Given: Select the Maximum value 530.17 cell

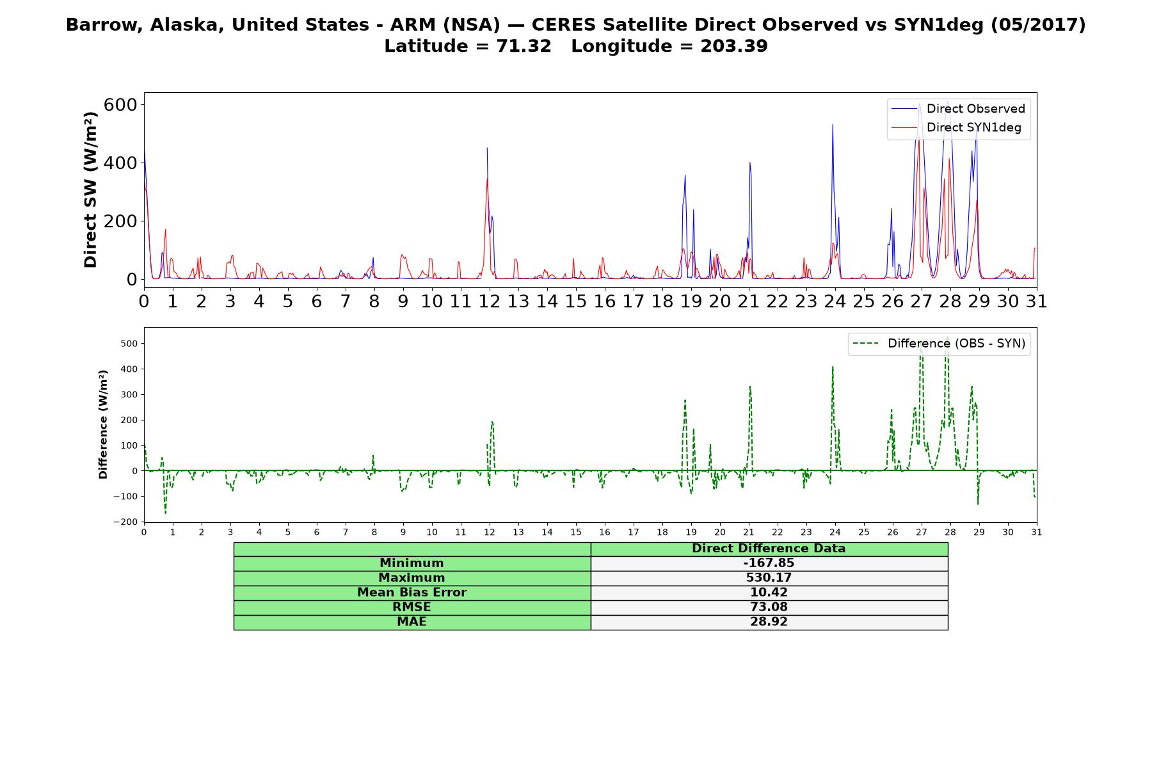Looking at the screenshot, I should [x=769, y=578].
